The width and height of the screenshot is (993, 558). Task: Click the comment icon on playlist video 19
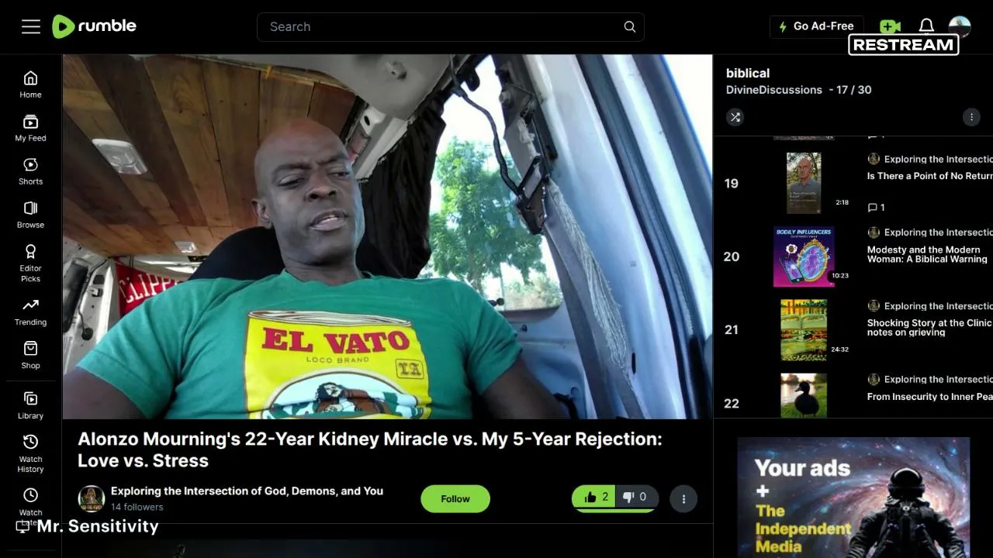coord(872,208)
